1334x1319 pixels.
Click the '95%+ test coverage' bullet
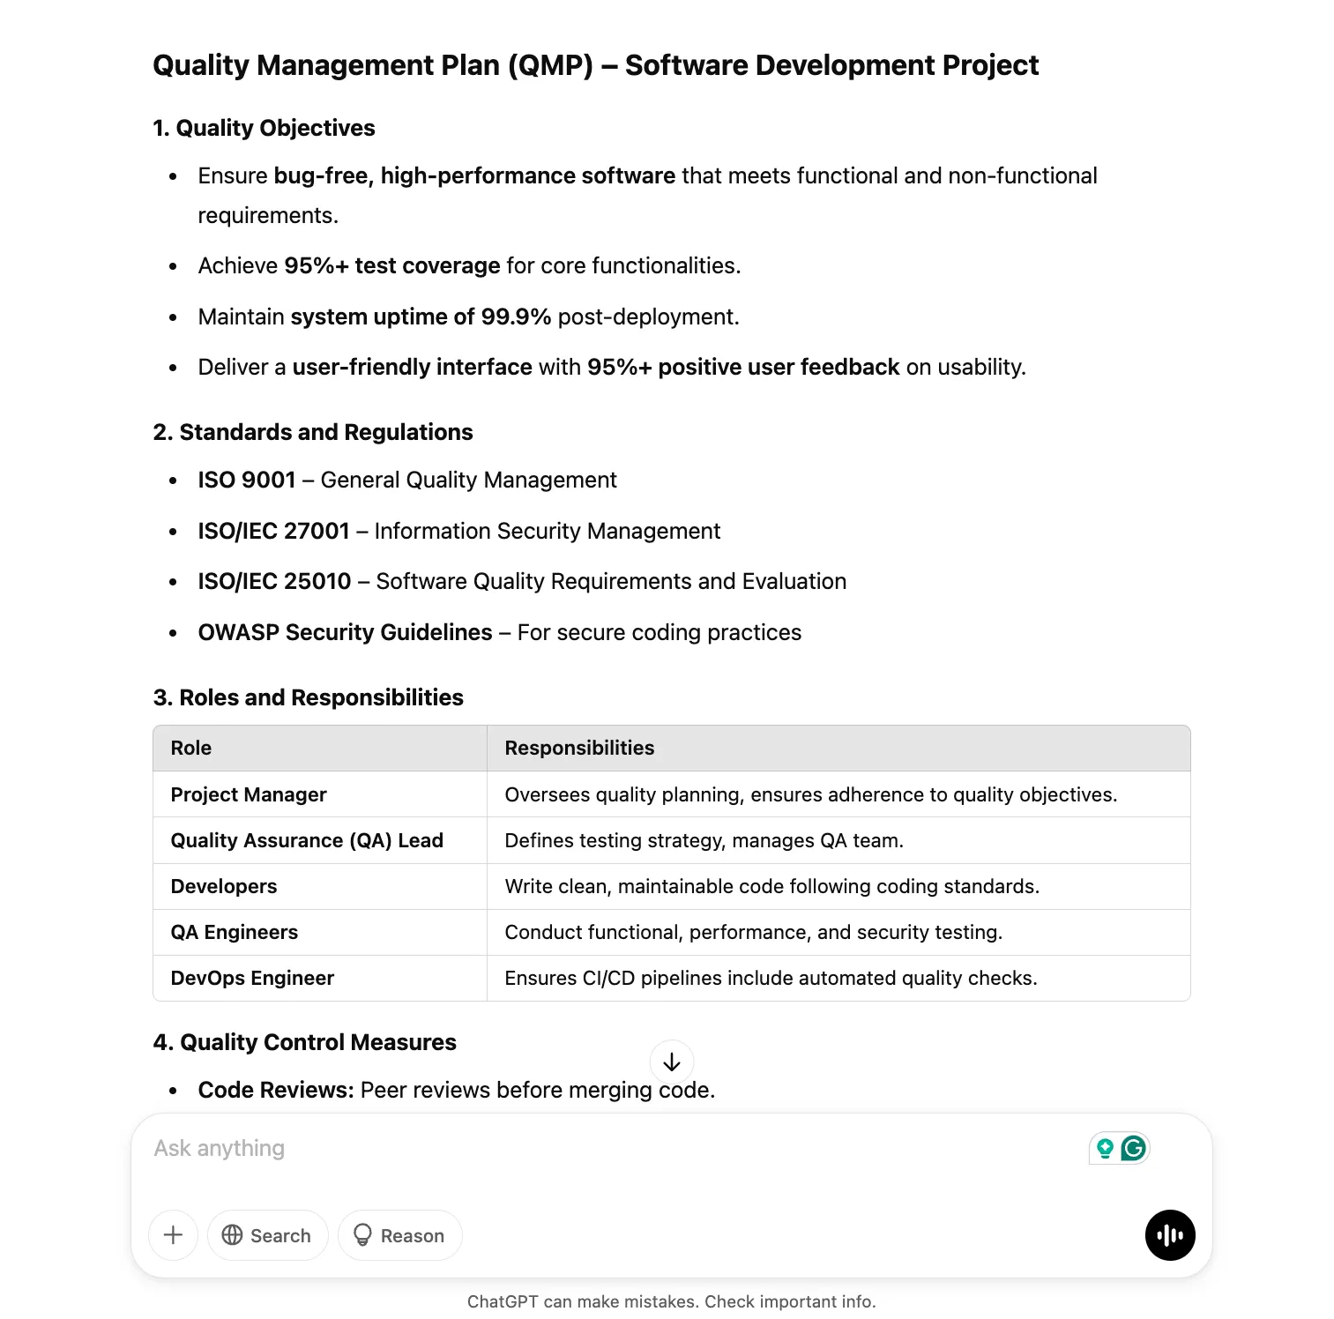click(469, 265)
